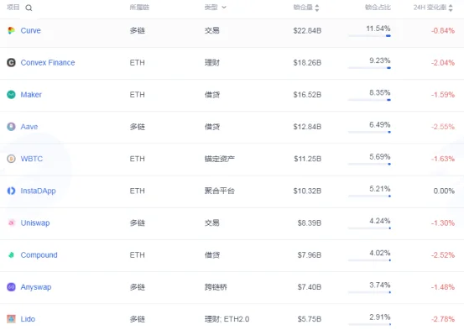Click the Lido row's 理财; ETH2.0 type cell
464x330 pixels.
(x=227, y=319)
